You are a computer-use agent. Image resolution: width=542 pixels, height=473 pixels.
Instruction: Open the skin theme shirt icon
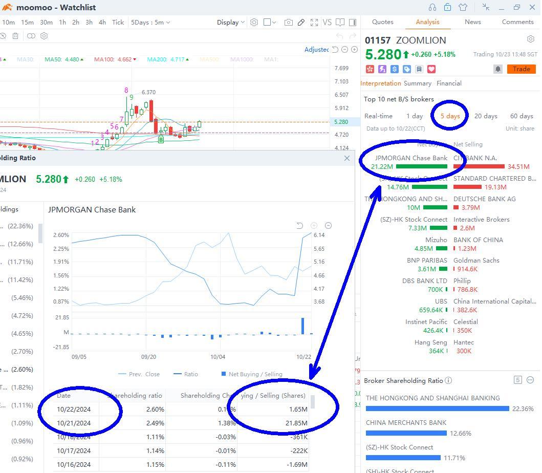(463, 7)
